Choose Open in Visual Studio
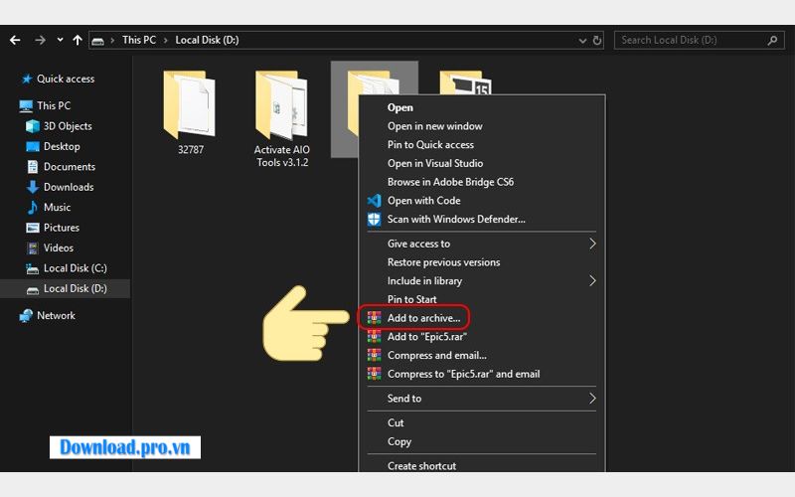 [435, 163]
